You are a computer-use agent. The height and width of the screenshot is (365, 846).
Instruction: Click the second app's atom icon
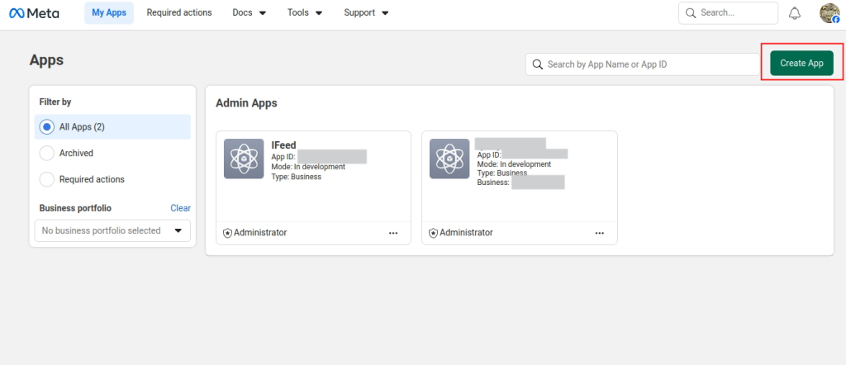coord(449,159)
